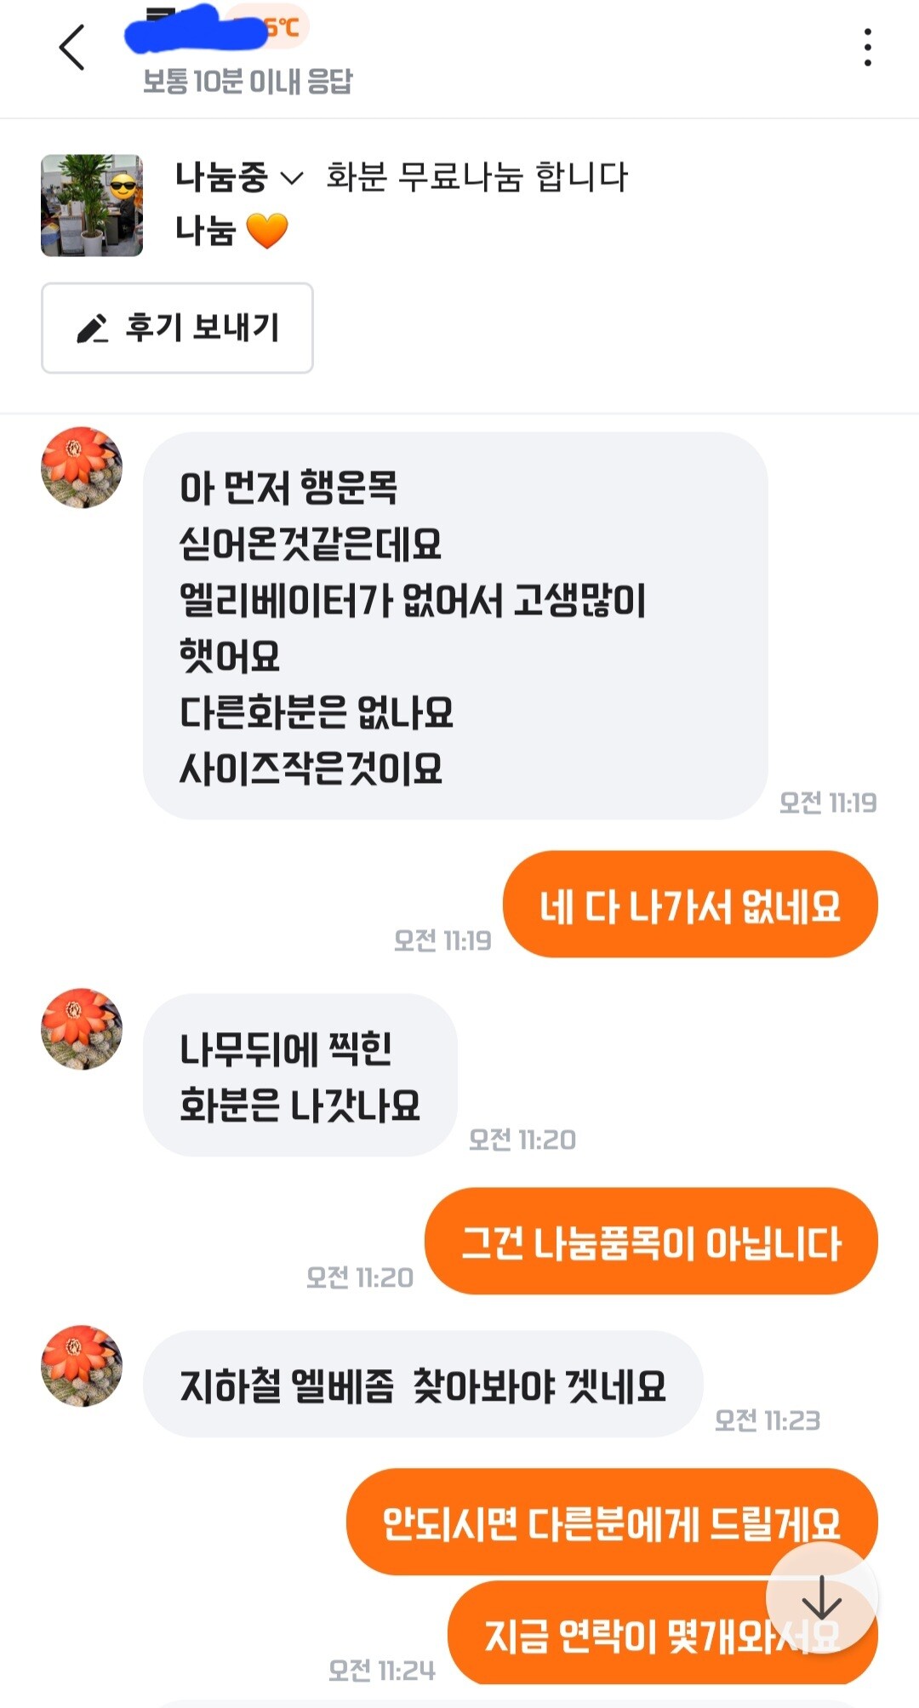Screen dimensions: 919x1708
Task: Select the long message starting 아 먼저 행운목
Action: click(x=455, y=626)
